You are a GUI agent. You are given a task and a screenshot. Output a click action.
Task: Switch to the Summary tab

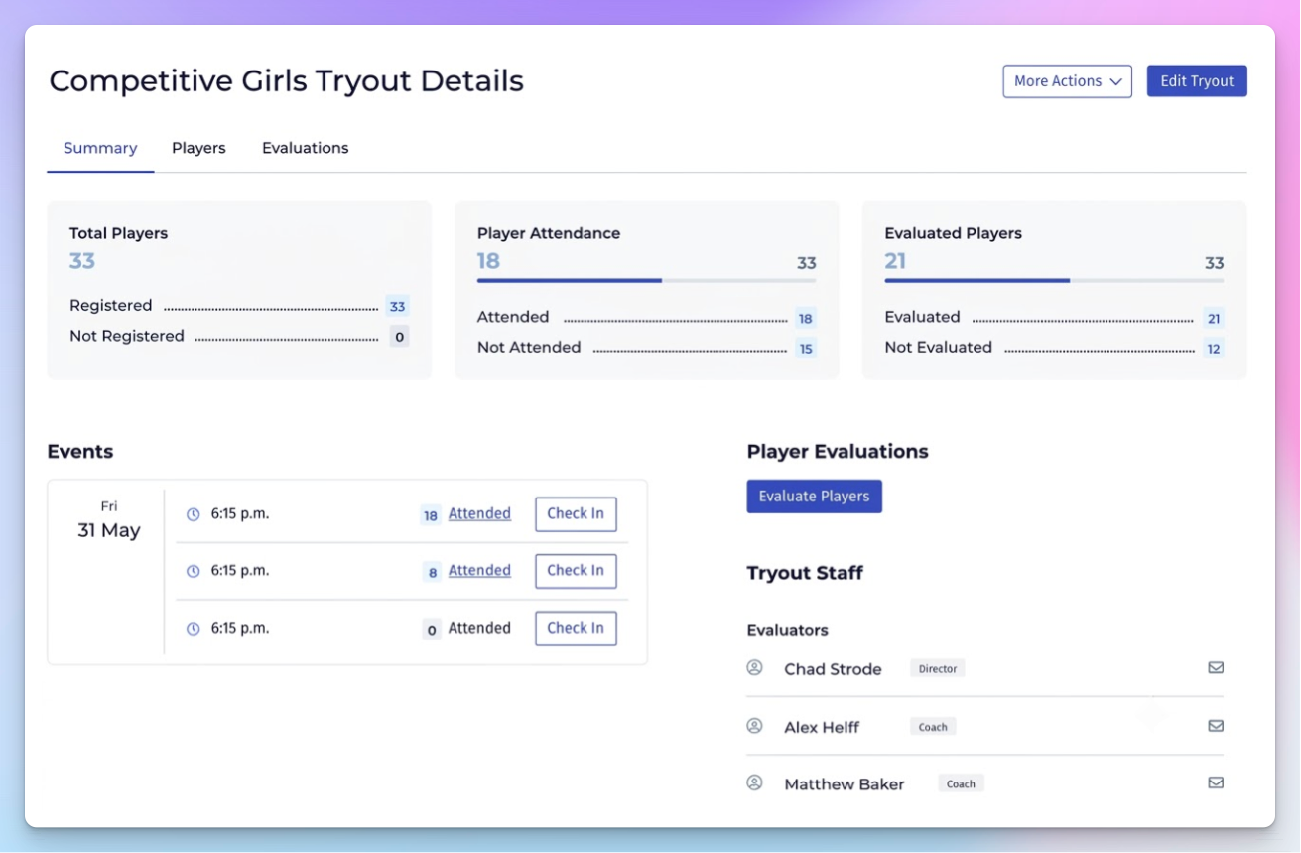[100, 148]
